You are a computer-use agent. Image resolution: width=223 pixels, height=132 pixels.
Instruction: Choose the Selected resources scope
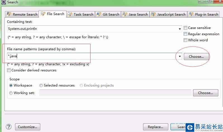coord(41,85)
